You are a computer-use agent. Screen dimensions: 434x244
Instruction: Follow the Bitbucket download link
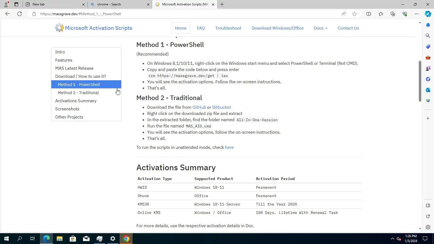(221, 107)
